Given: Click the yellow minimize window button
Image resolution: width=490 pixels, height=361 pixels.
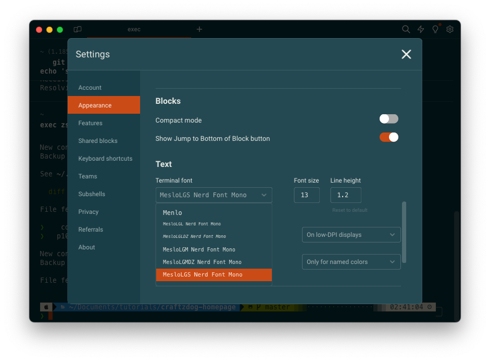Looking at the screenshot, I should [49, 30].
